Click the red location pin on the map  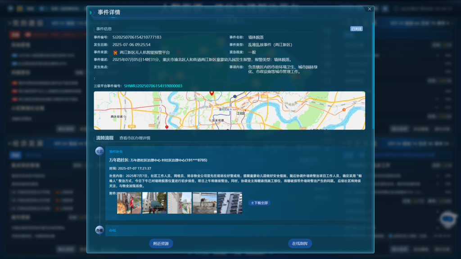pos(212,93)
